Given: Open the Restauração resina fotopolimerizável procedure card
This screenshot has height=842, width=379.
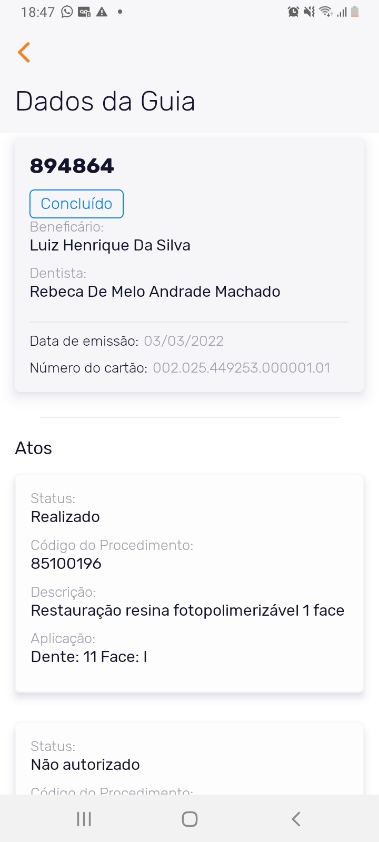Looking at the screenshot, I should [x=189, y=583].
